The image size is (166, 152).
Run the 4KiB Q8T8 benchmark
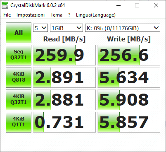tap(19, 77)
